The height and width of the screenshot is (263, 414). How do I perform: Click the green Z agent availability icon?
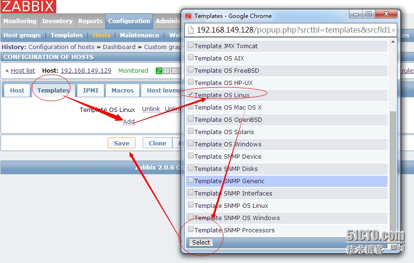tap(159, 71)
